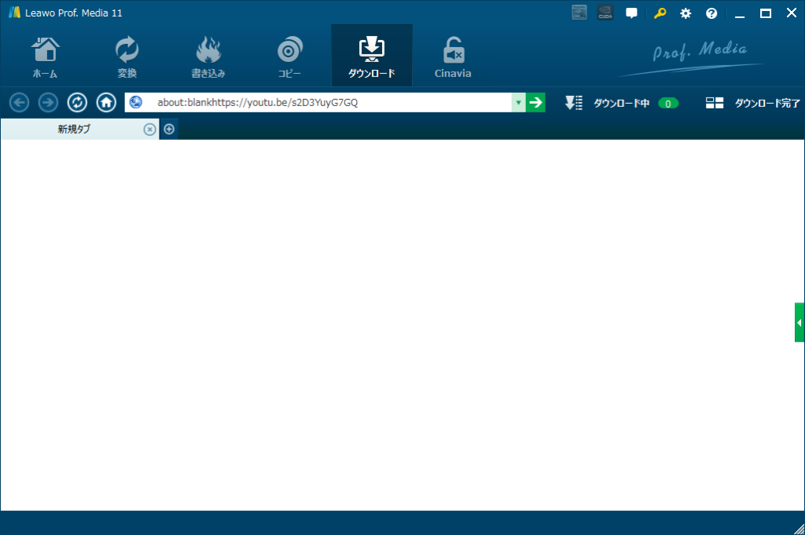Open the Home (ホーム) module
The width and height of the screenshot is (805, 535).
pos(45,57)
